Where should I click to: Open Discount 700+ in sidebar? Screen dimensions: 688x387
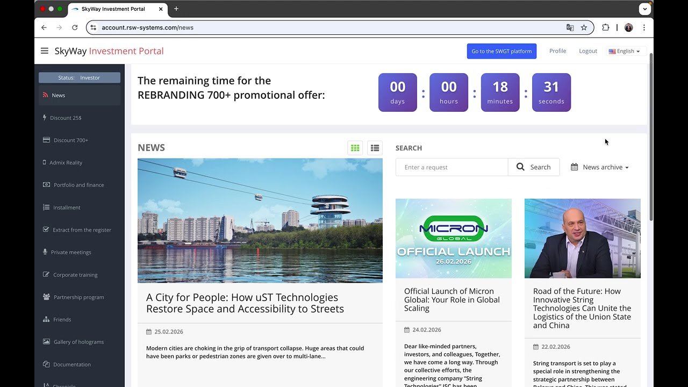coord(80,140)
